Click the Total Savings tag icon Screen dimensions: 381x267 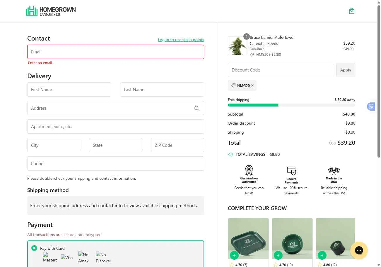[x=230, y=155]
